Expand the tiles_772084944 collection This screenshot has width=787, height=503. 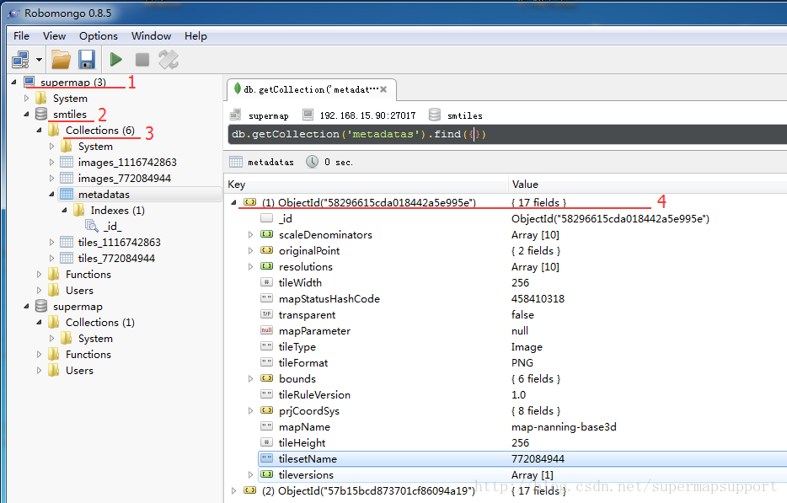[51, 258]
